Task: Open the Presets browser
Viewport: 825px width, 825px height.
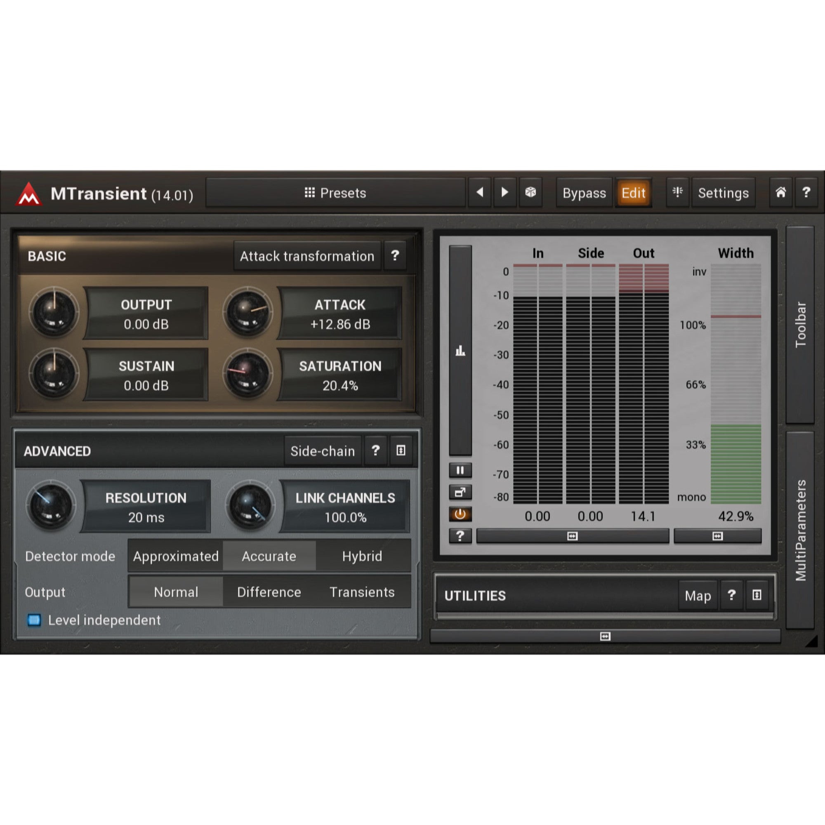Action: [x=336, y=193]
